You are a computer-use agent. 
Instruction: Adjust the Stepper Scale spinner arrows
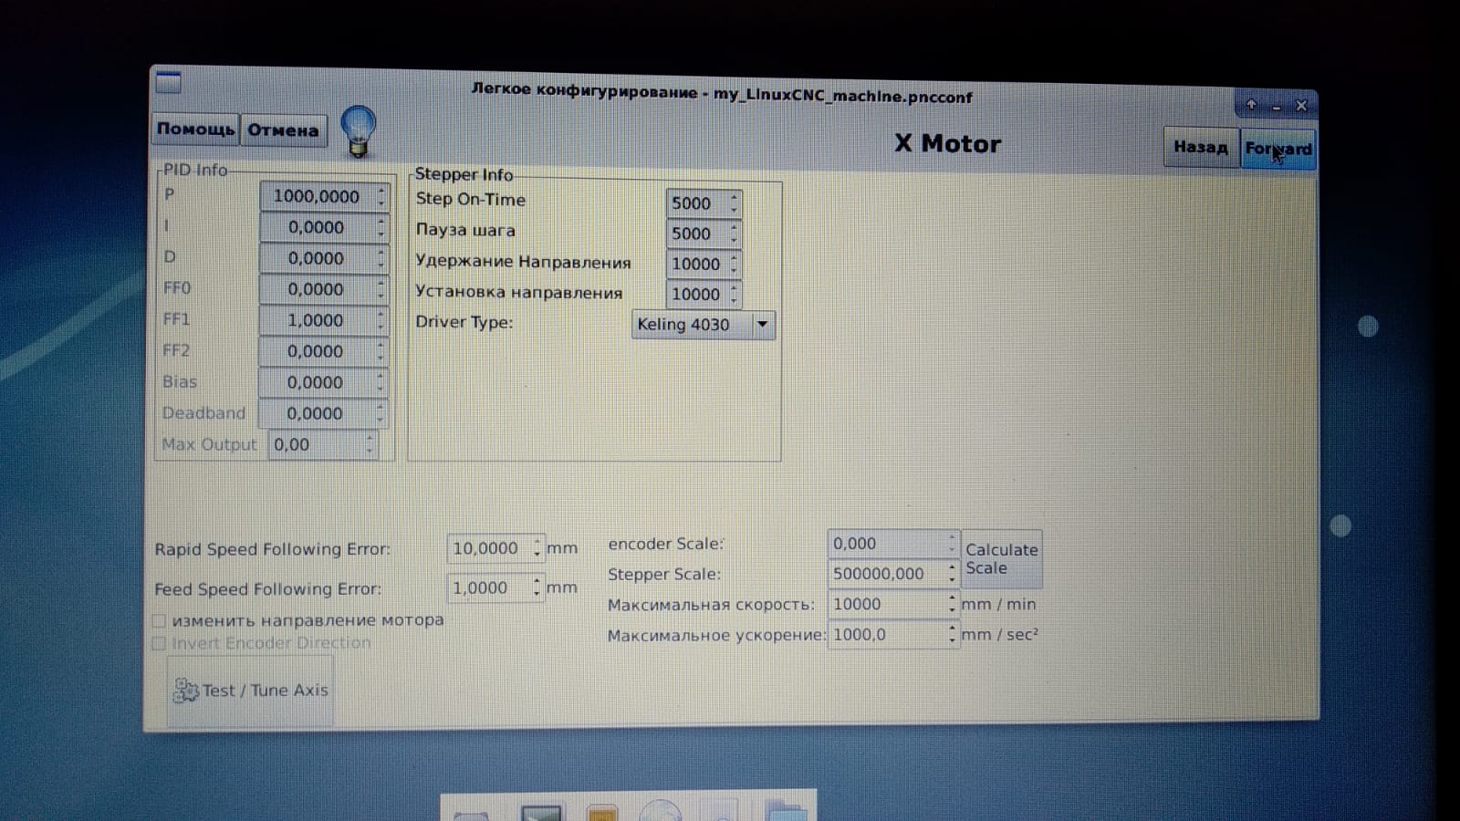953,574
